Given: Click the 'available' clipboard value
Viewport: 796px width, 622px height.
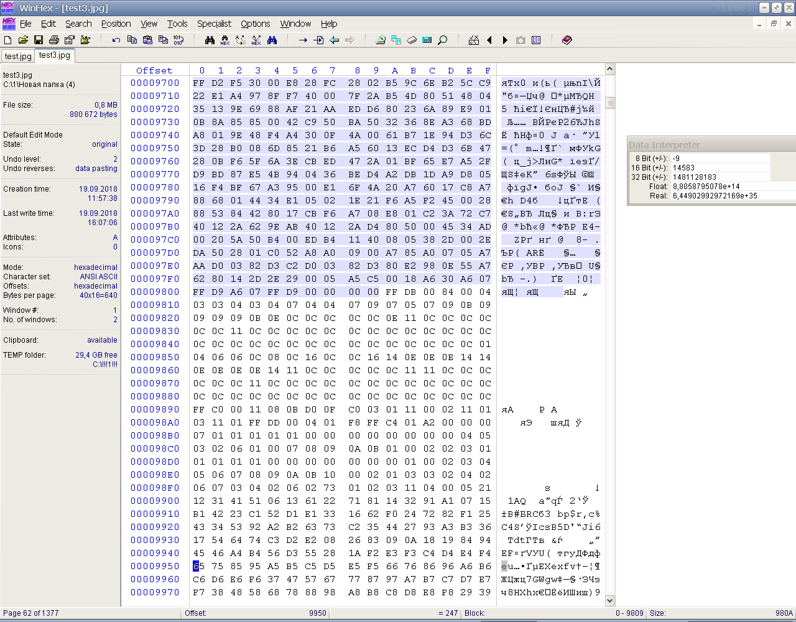Looking at the screenshot, I should coord(102,340).
